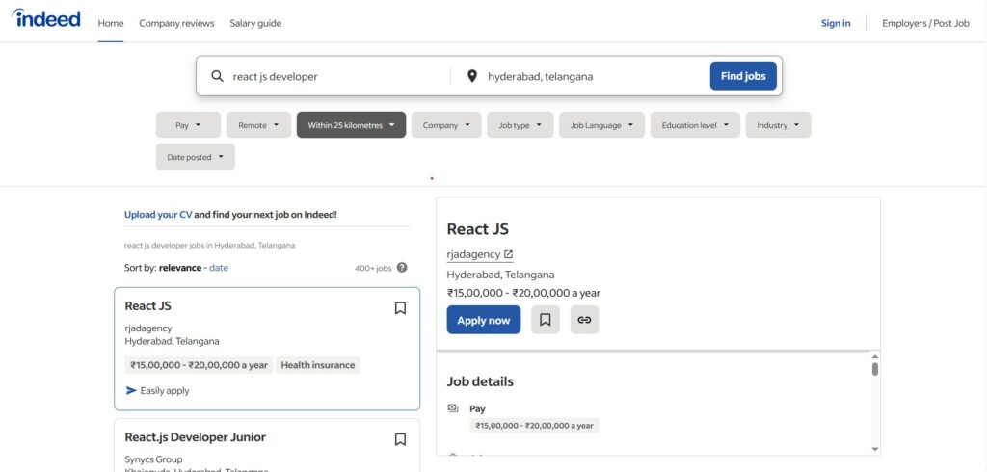Open the Industry filter dropdown
Image resolution: width=987 pixels, height=472 pixels.
778,124
